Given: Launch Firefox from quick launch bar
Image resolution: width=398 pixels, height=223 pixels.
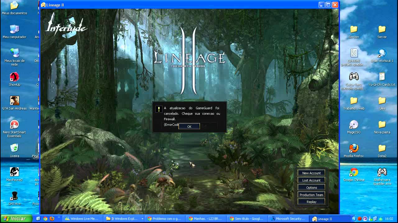Looking at the screenshot, I should point(52,219).
